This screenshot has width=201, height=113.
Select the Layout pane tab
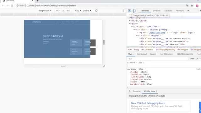[153, 54]
